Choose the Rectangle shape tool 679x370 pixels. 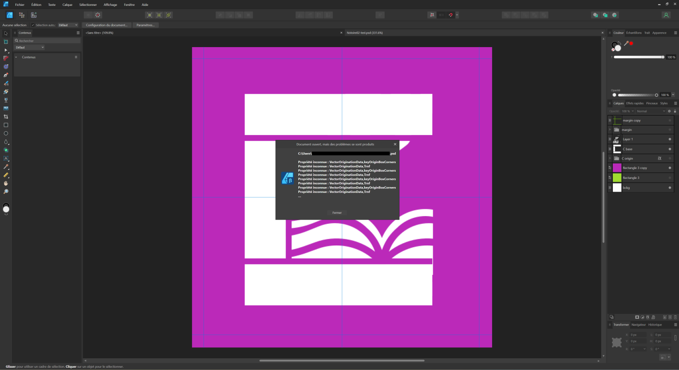(x=6, y=125)
